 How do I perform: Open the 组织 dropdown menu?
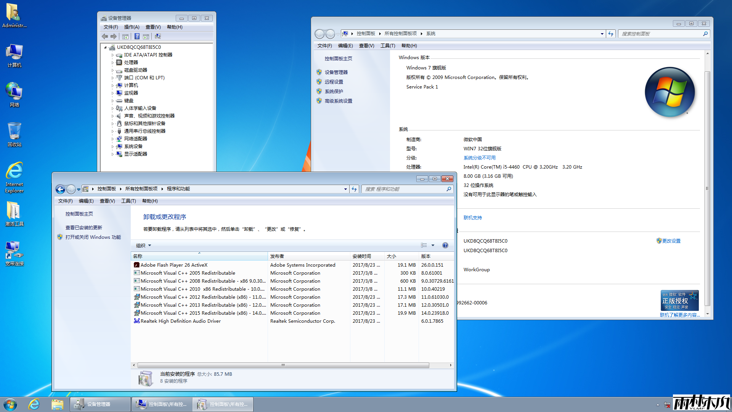[x=144, y=245]
